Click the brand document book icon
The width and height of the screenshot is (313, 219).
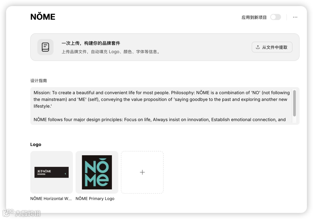(x=45, y=47)
